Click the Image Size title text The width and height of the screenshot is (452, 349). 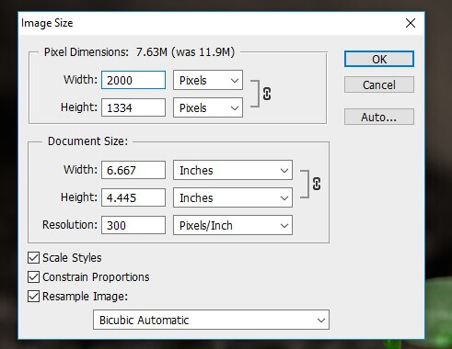[47, 23]
